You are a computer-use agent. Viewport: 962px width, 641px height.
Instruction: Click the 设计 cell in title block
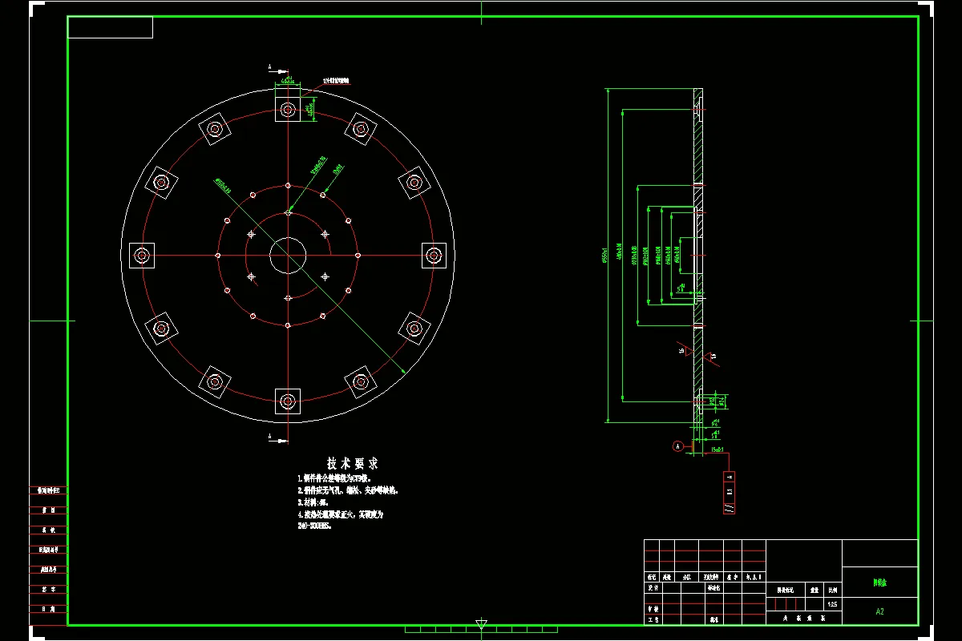(x=653, y=587)
